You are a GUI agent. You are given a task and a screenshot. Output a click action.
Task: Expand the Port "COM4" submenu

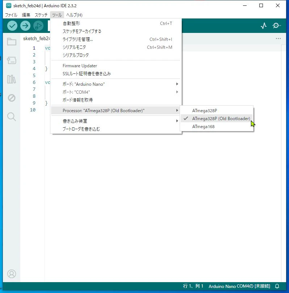click(x=116, y=92)
